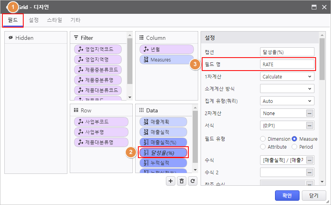
Task: Click the refresh fields icon
Action: point(192,181)
